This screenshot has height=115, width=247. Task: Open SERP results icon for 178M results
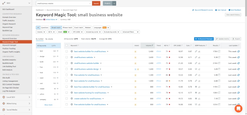tap(219, 52)
